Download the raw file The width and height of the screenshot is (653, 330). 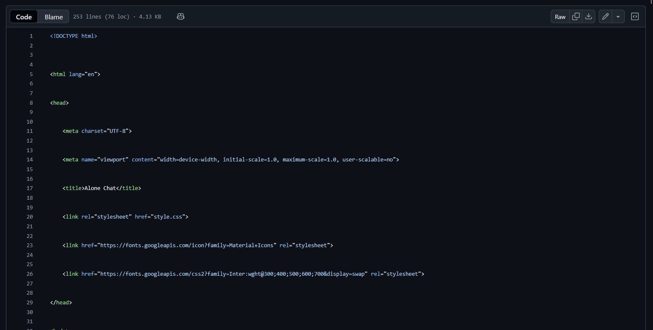[x=589, y=17]
